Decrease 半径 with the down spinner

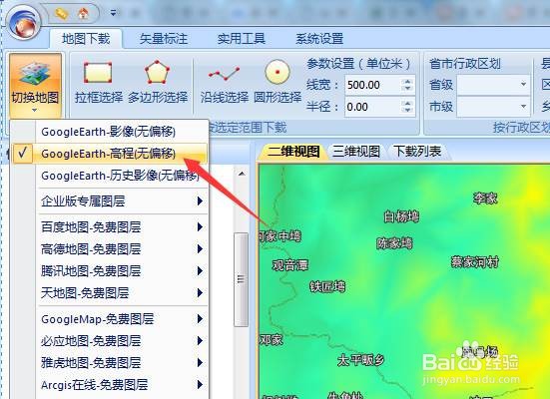tap(407, 111)
